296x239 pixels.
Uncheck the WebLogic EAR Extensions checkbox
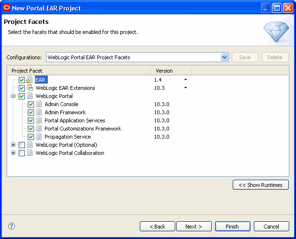click(22, 88)
